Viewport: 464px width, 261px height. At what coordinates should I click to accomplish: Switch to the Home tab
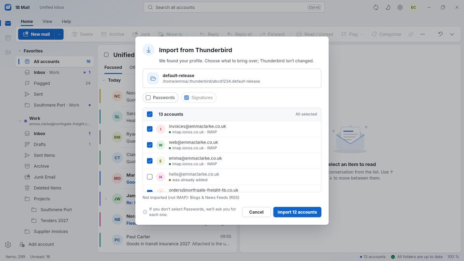[x=27, y=21]
